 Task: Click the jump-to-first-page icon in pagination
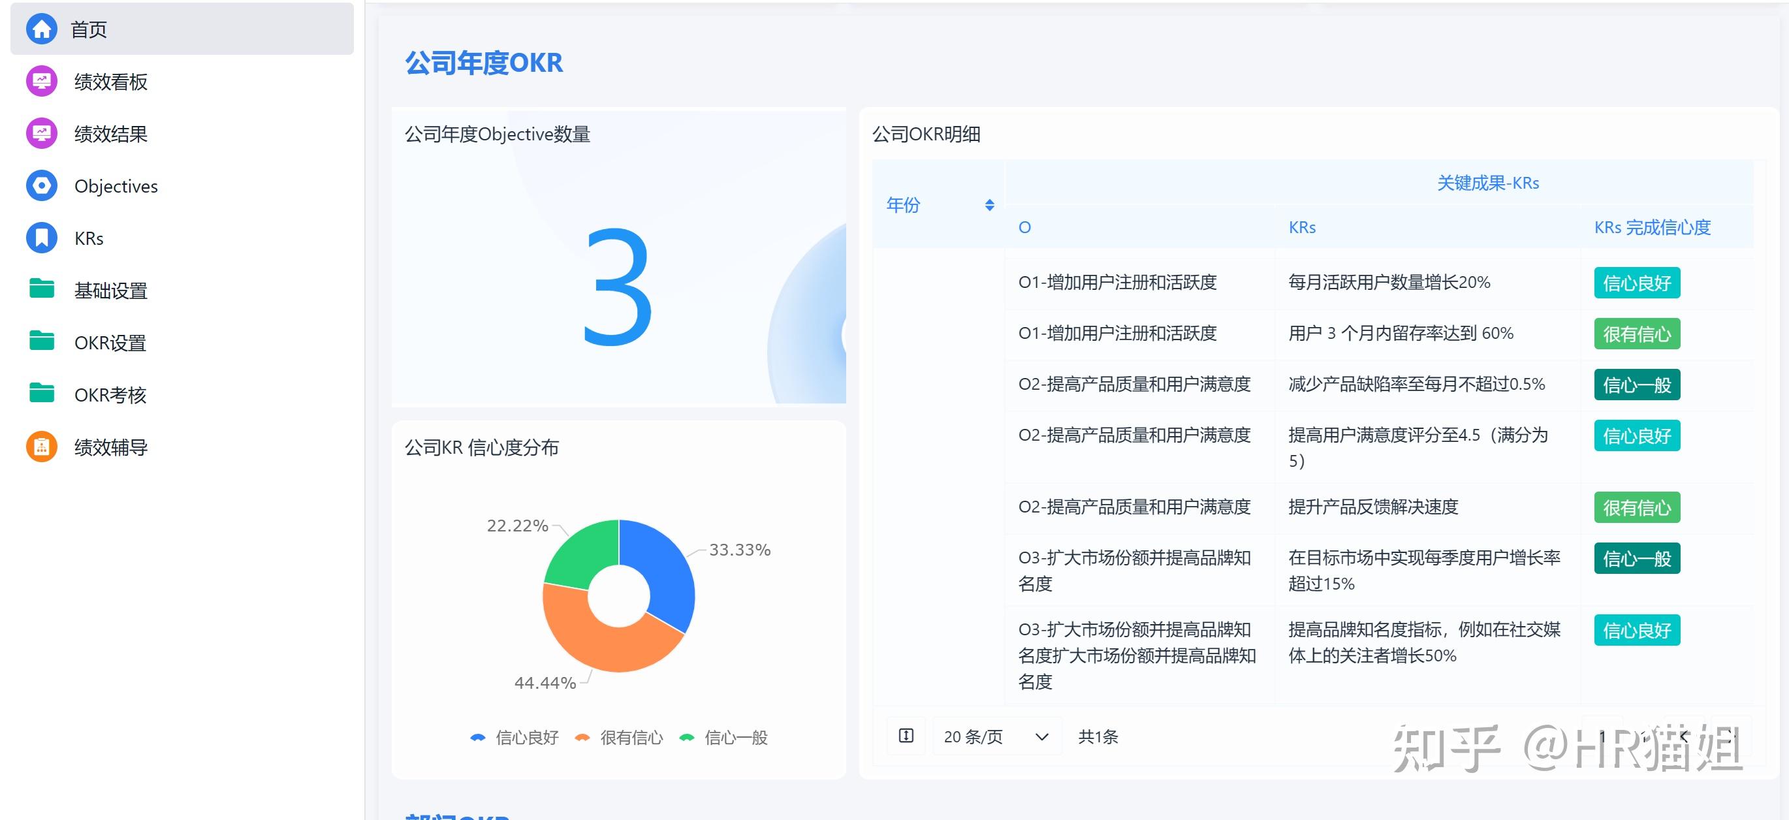[906, 736]
